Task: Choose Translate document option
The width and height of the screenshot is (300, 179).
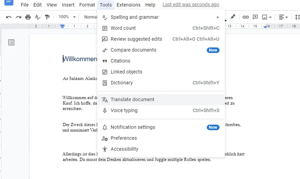Action: coord(161,99)
